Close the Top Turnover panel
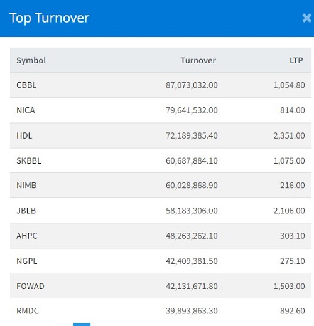Viewport: 314px width, 326px height. click(x=306, y=18)
